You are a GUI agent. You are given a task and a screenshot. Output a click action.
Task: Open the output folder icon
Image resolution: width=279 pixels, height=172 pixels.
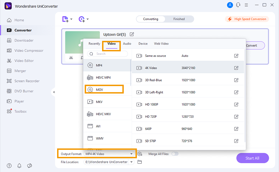click(x=140, y=162)
